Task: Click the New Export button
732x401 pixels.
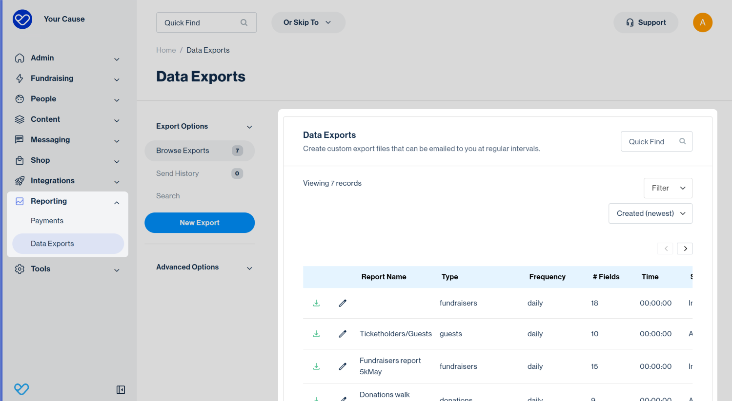Action: [x=200, y=223]
